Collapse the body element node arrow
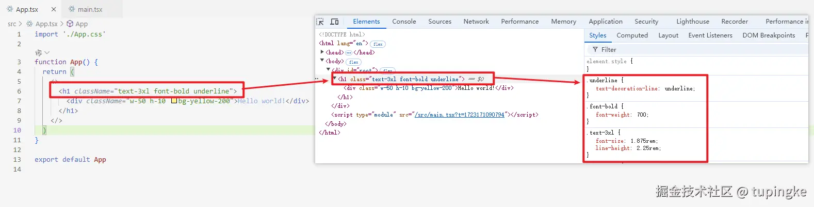Image resolution: width=814 pixels, height=207 pixels. pyautogui.click(x=322, y=61)
